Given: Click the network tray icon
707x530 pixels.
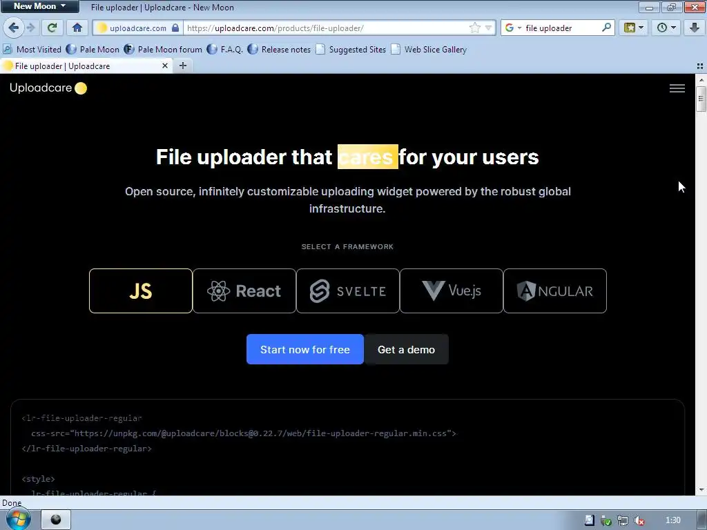Looking at the screenshot, I should tap(622, 520).
